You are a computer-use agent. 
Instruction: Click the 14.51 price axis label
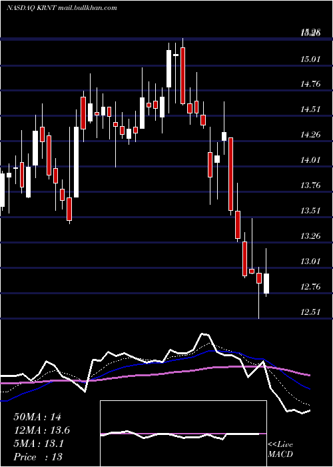pos(310,109)
